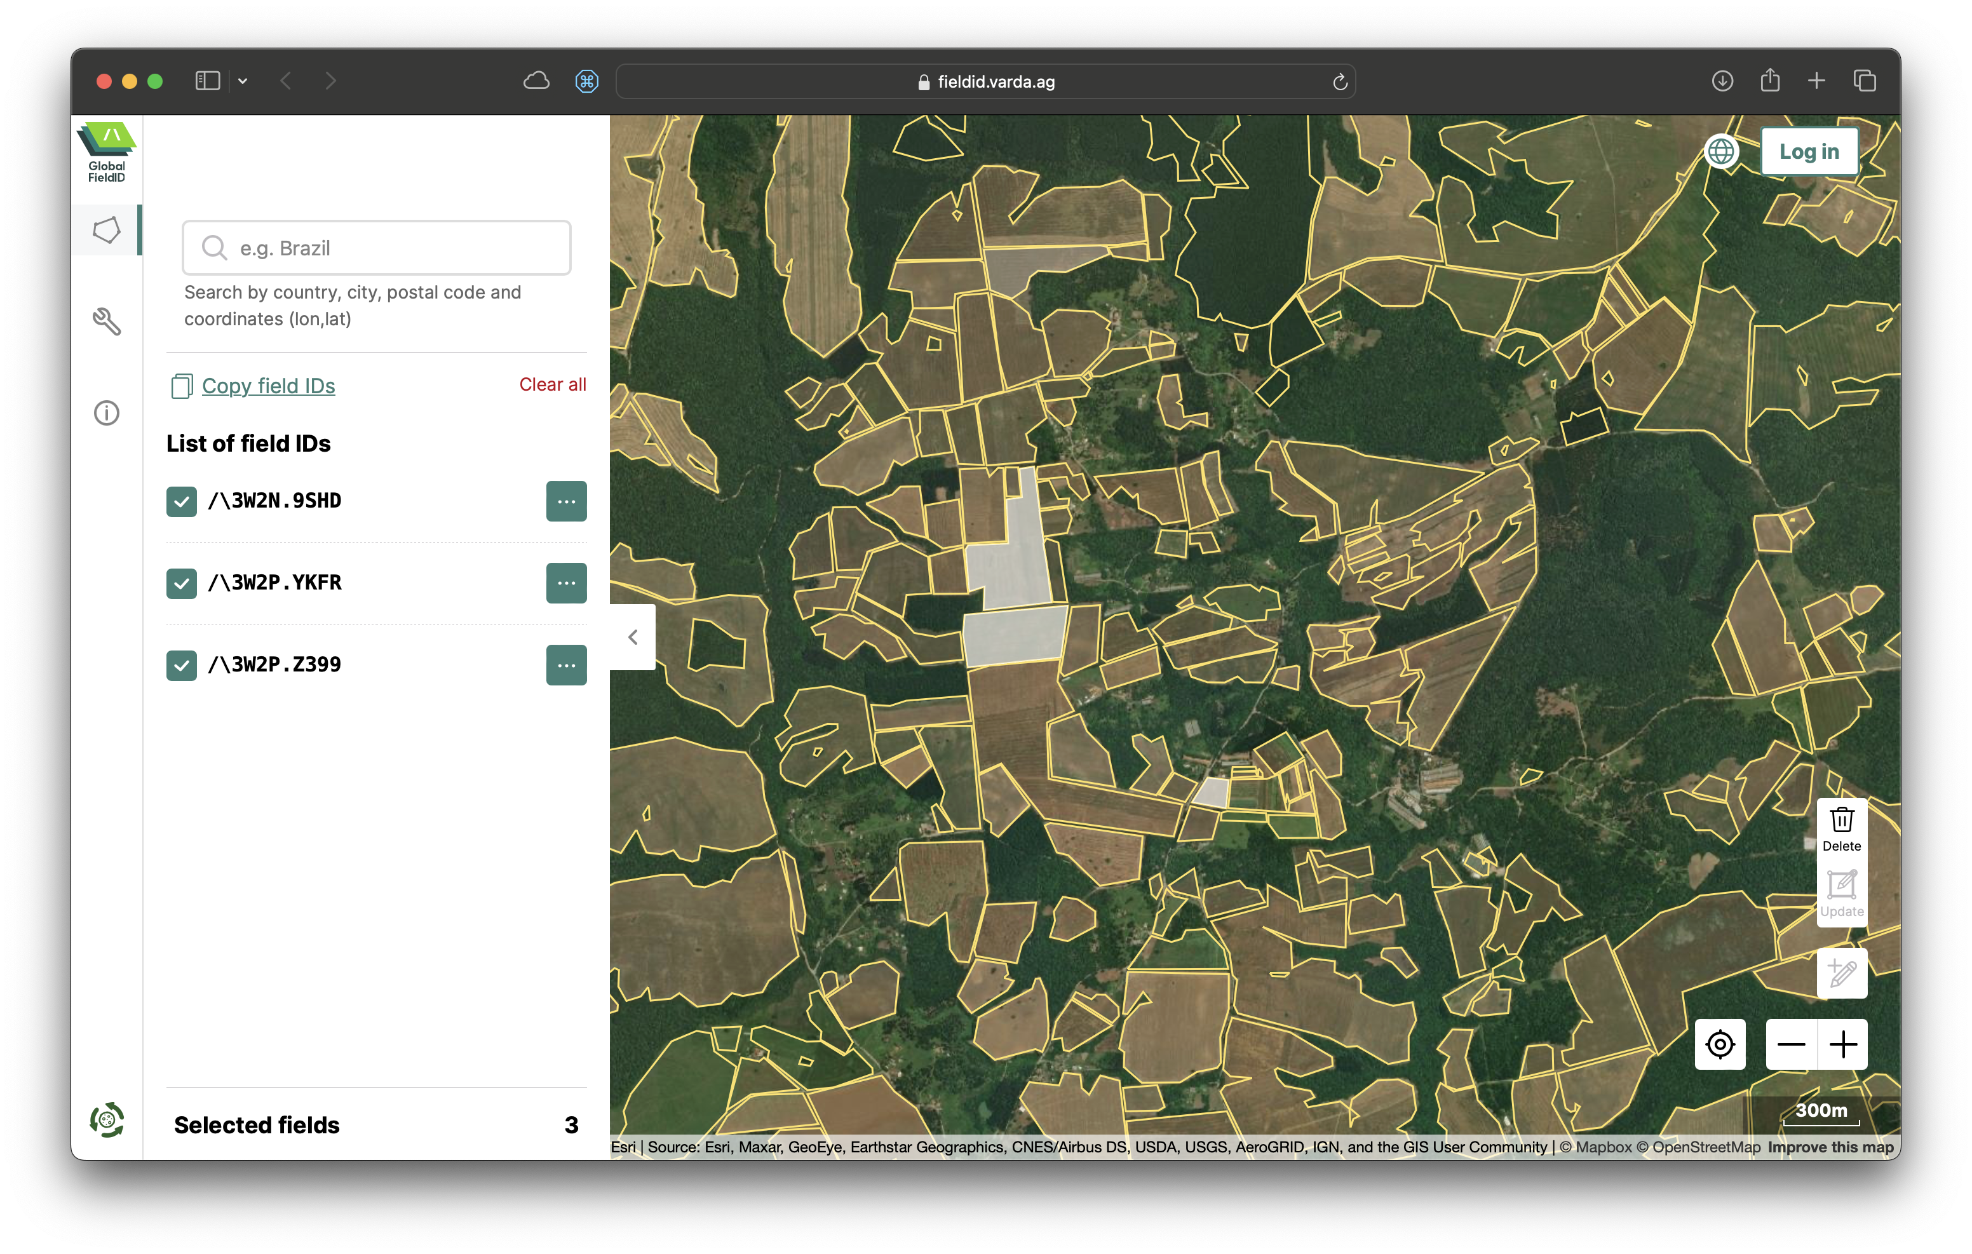Viewport: 1972px width, 1254px height.
Task: Copy field IDs using the link
Action: [x=269, y=385]
